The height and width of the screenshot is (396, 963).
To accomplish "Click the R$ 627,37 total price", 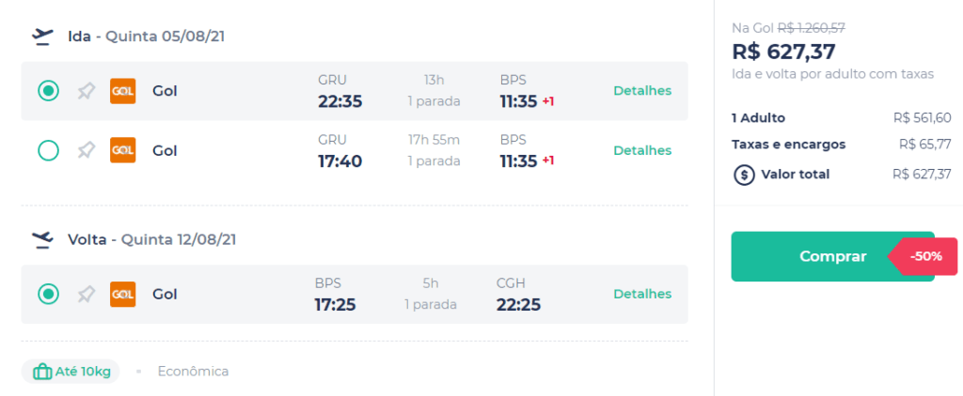I will click(783, 52).
